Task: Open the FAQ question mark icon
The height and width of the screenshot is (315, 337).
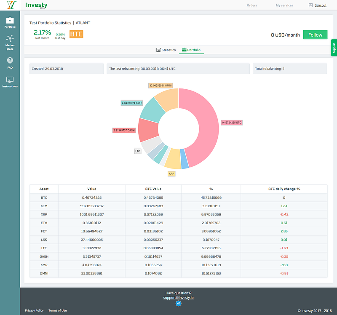Action: click(x=10, y=60)
